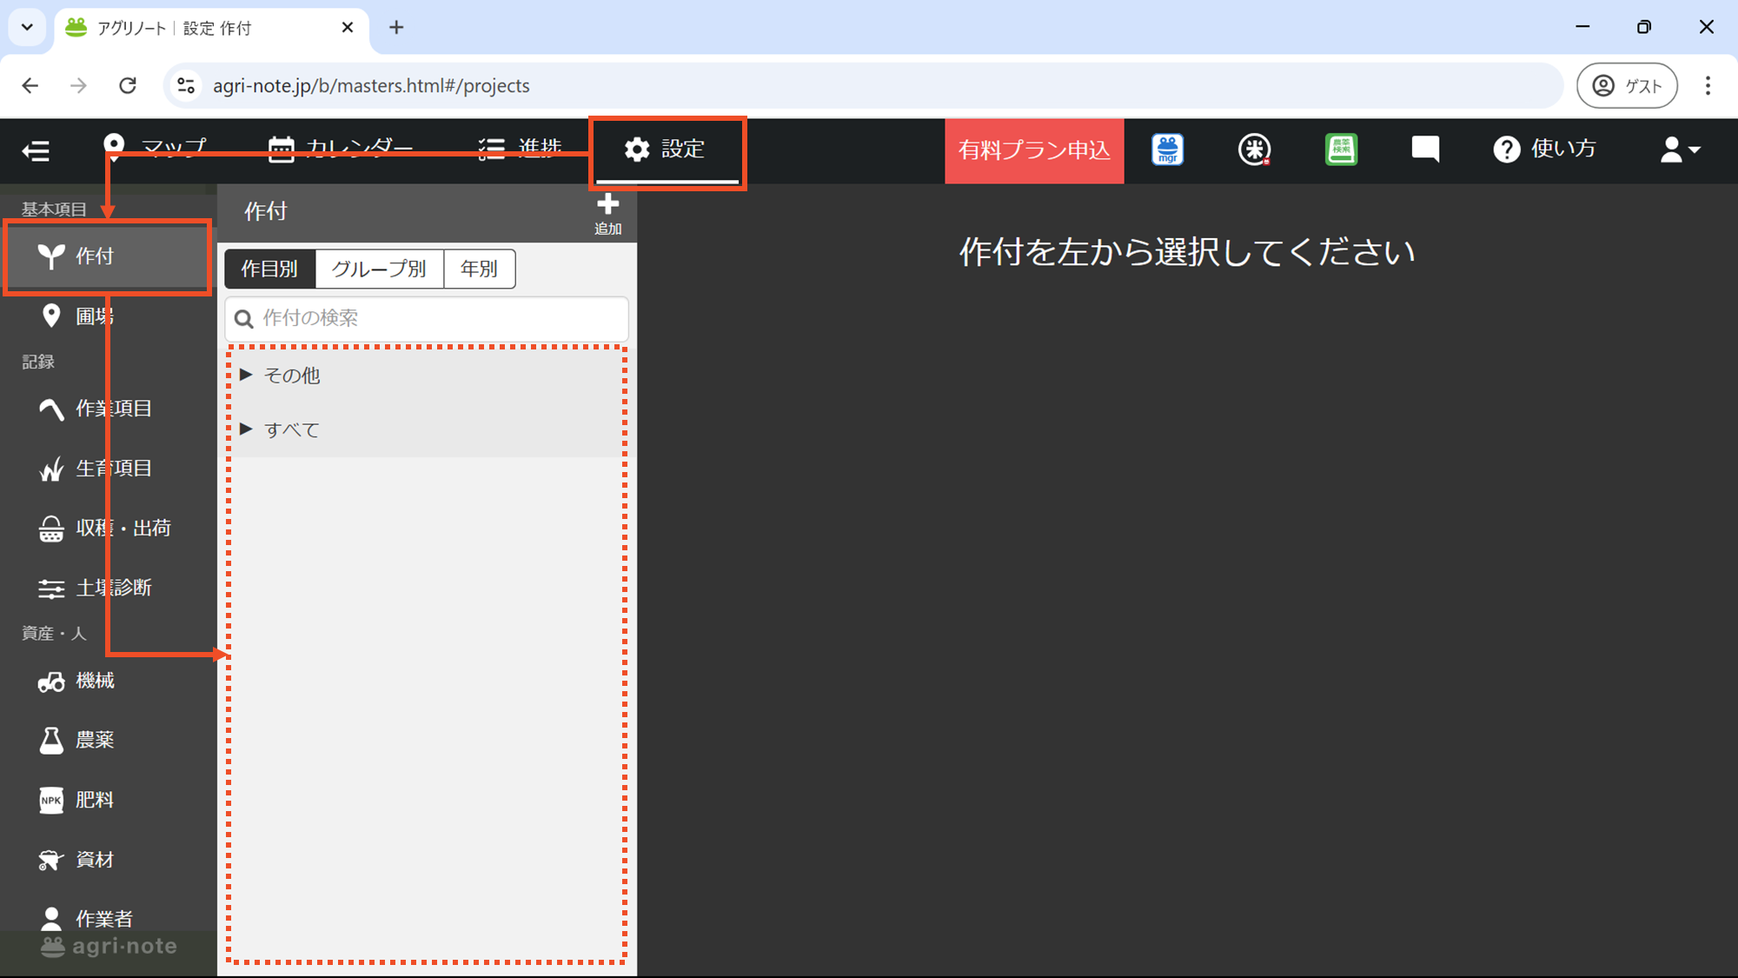Click the asterisk circle icon in header
Image resolution: width=1738 pixels, height=978 pixels.
(1254, 150)
